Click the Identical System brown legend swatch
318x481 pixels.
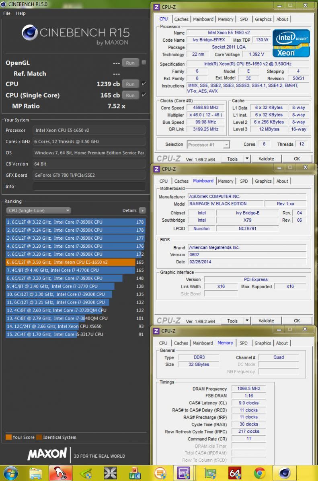point(39,437)
